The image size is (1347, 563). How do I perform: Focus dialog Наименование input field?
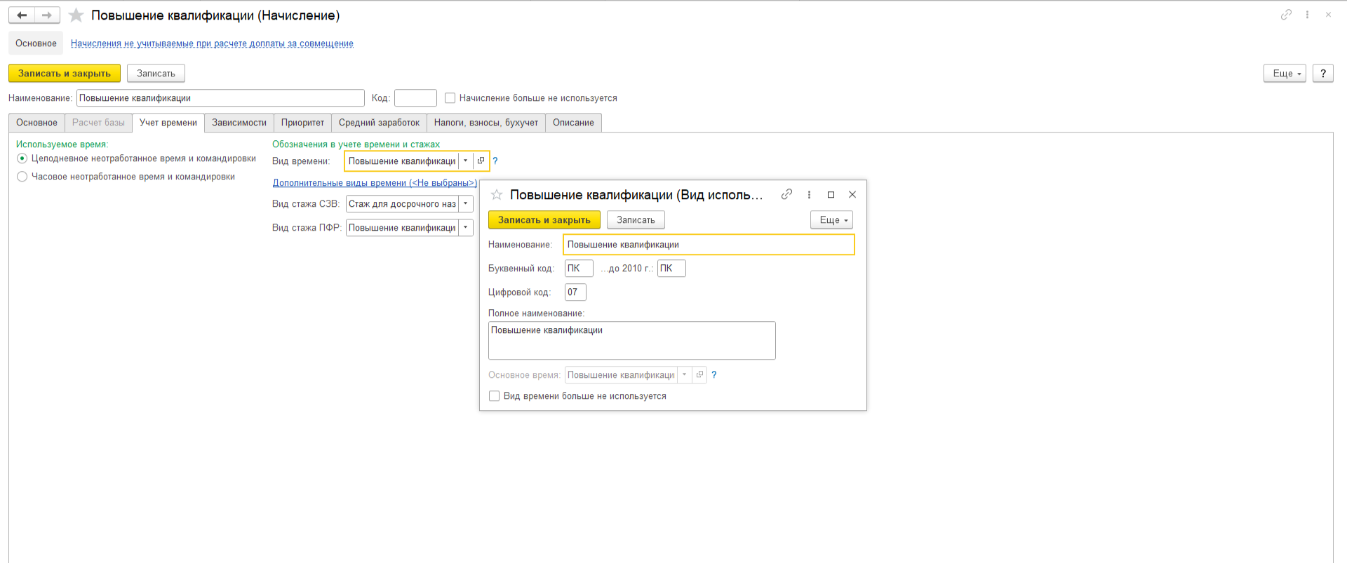[709, 245]
